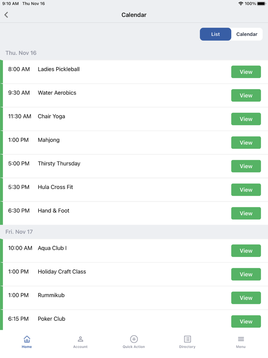Screen dimensions: 268x358
Task: Open Mahjong event with View button
Action: point(246,143)
